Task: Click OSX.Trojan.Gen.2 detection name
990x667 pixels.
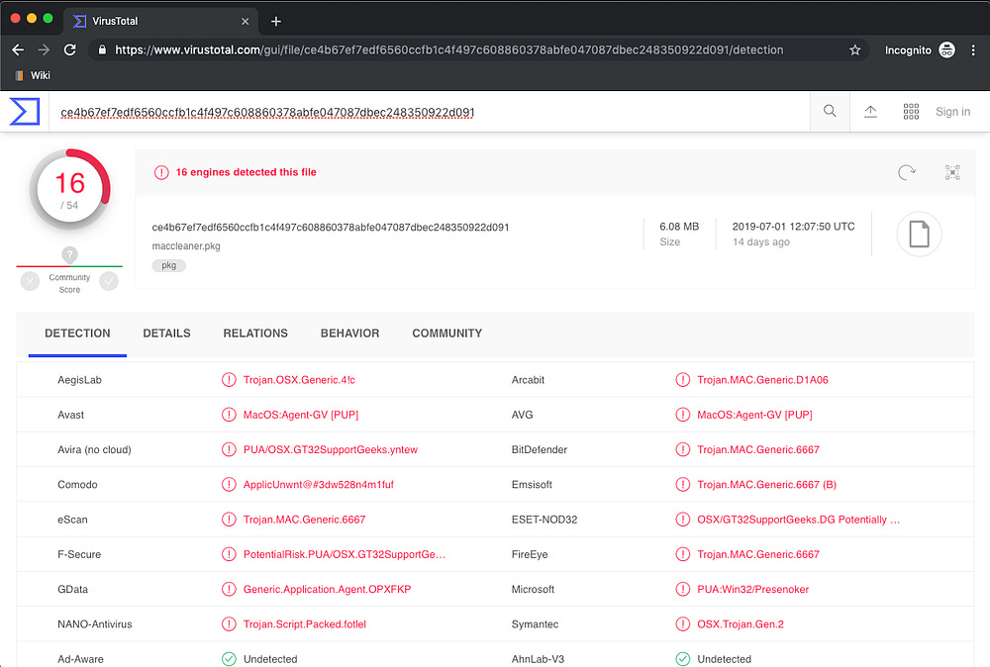Action: pos(740,624)
